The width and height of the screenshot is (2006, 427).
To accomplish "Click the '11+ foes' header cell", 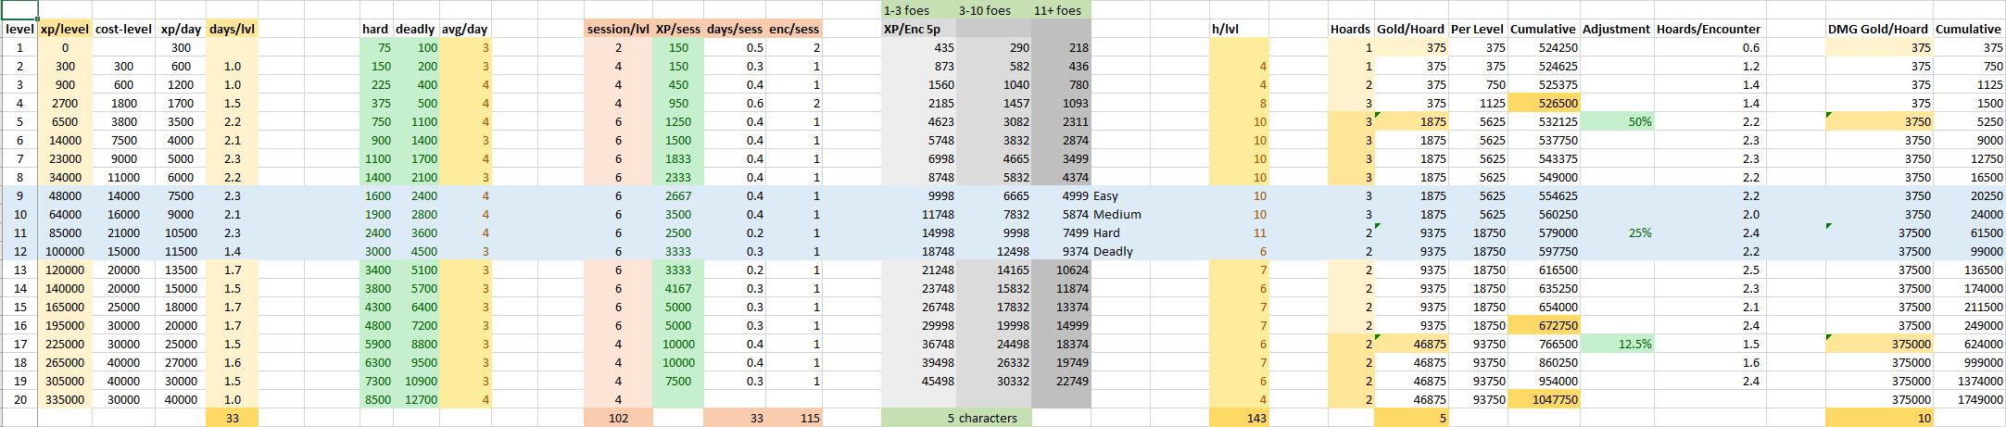I will [1060, 10].
